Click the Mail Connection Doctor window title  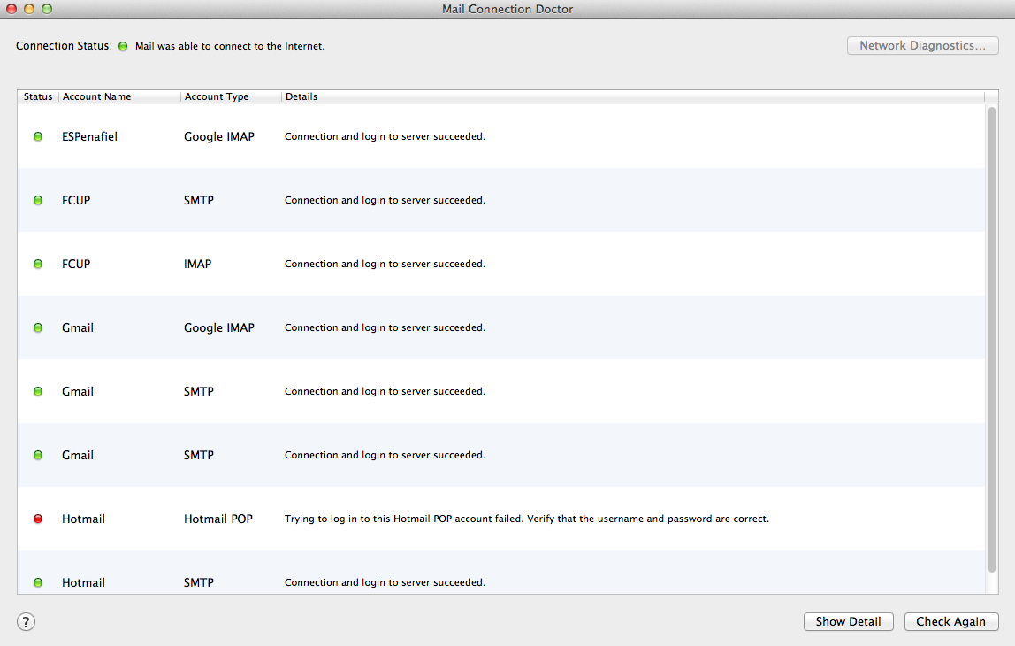point(507,9)
